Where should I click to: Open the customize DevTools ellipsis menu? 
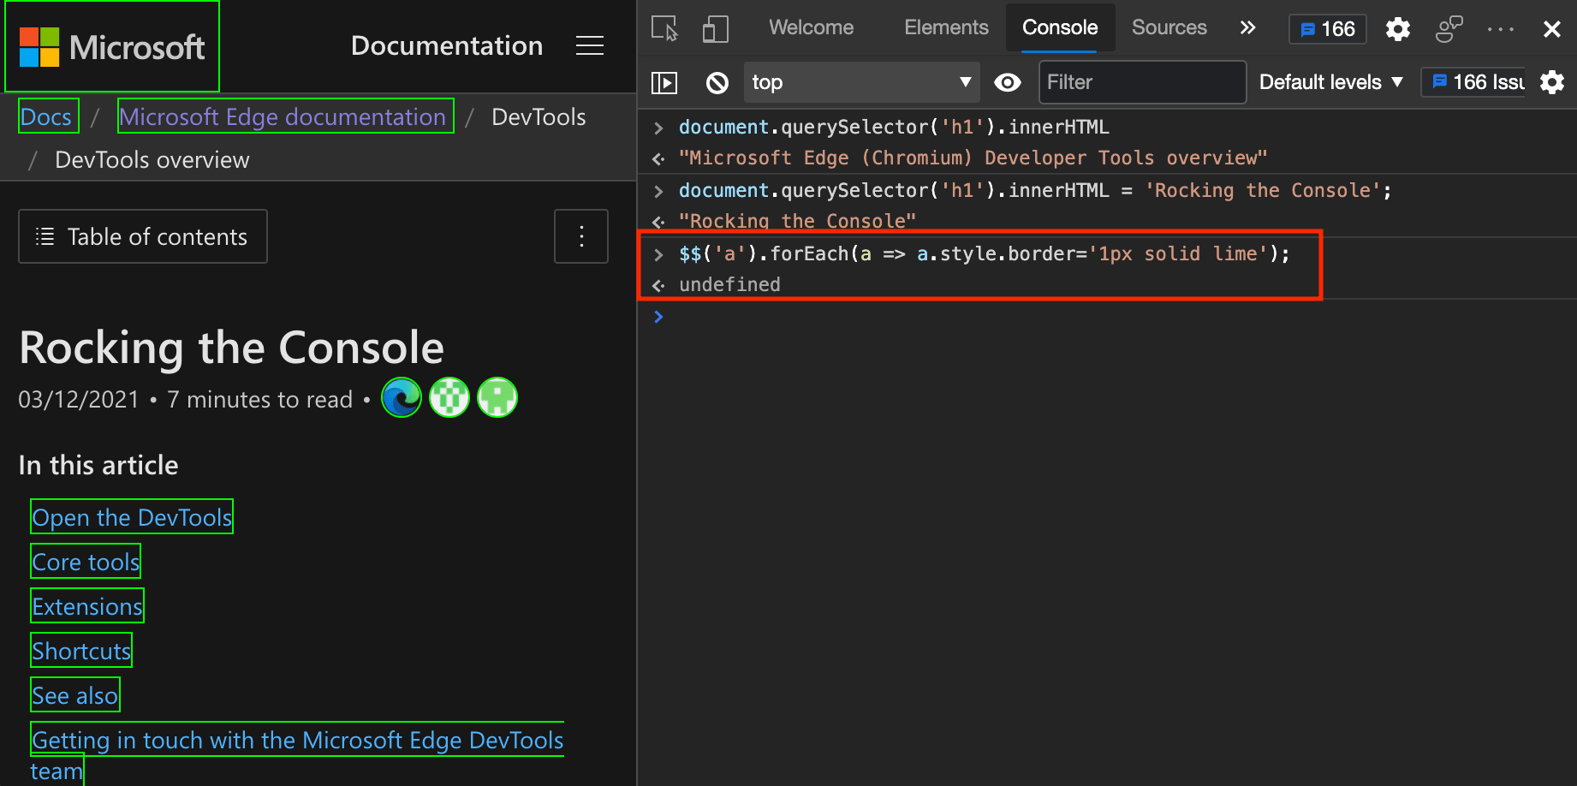click(1501, 29)
